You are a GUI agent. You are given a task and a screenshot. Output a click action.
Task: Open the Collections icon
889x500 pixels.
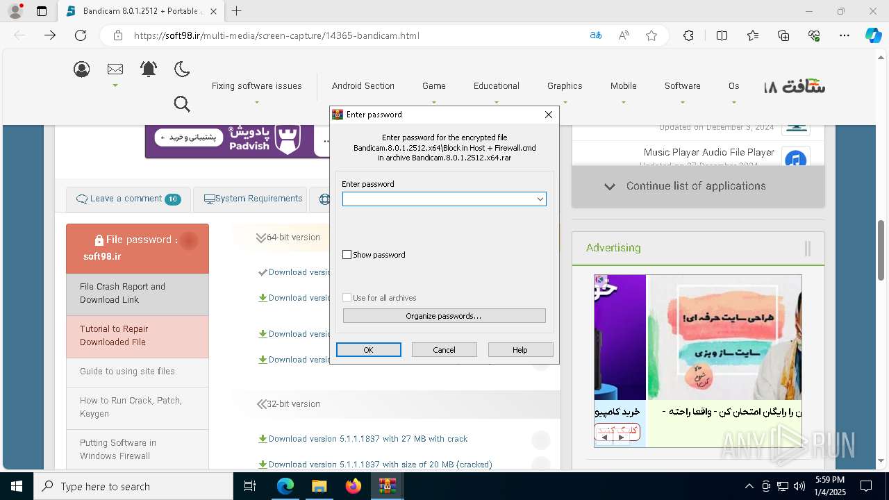783,35
